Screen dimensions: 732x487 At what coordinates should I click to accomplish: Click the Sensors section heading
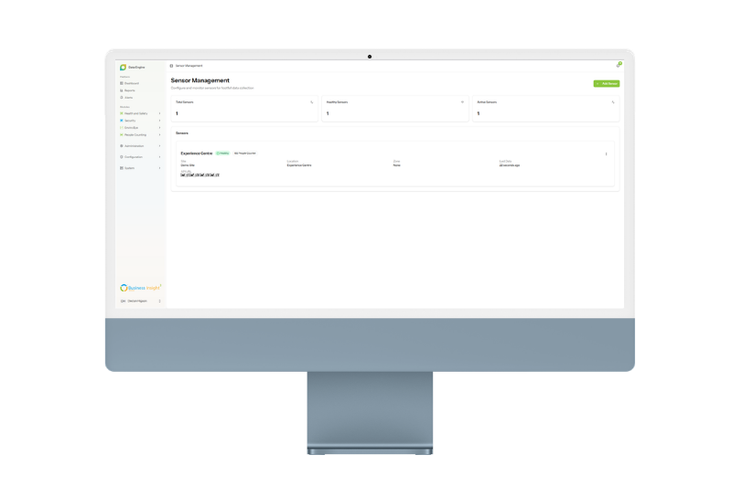click(x=182, y=133)
